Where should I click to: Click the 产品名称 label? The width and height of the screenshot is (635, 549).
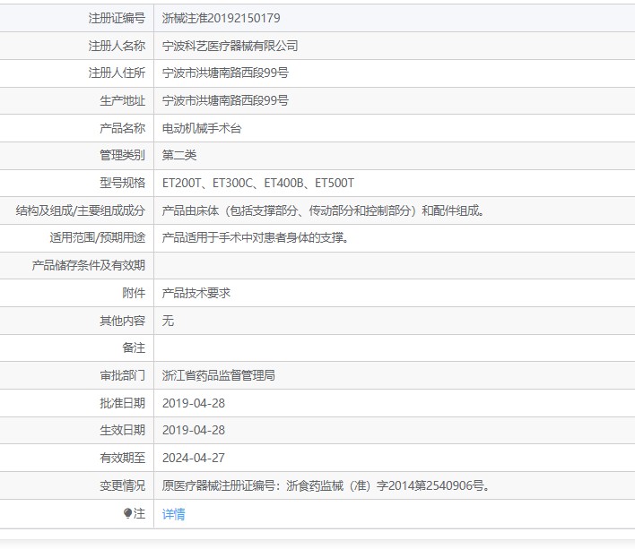[122, 128]
